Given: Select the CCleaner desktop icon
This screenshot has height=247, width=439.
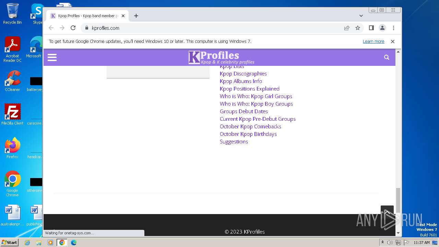Looking at the screenshot, I should tap(12, 81).
